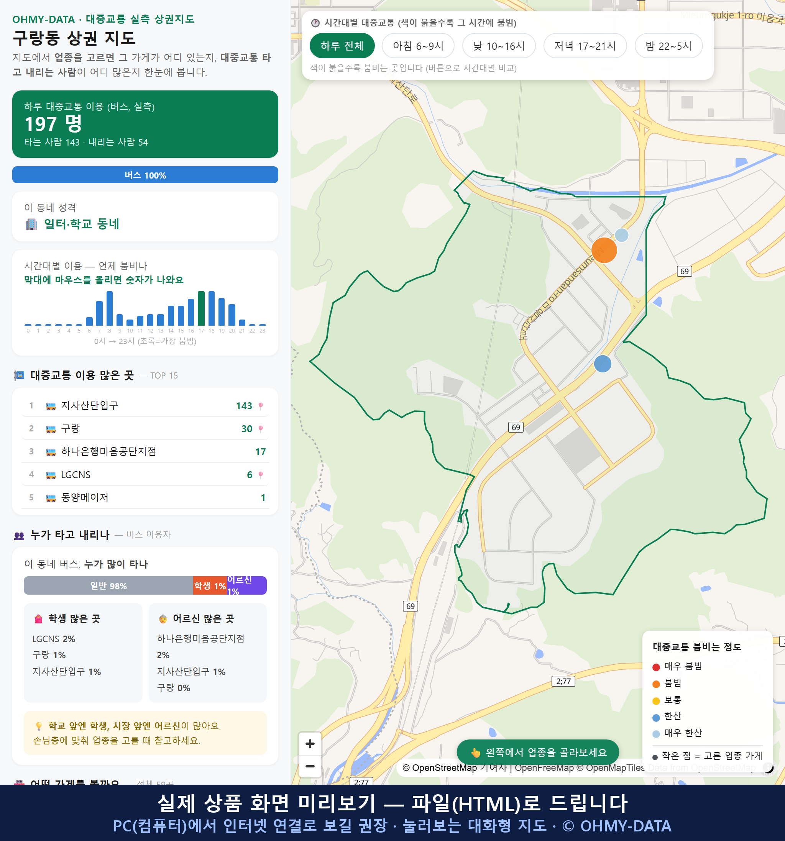785x841 pixels.
Task: Click the blue 한산 stop marker near road 69
Action: [603, 364]
